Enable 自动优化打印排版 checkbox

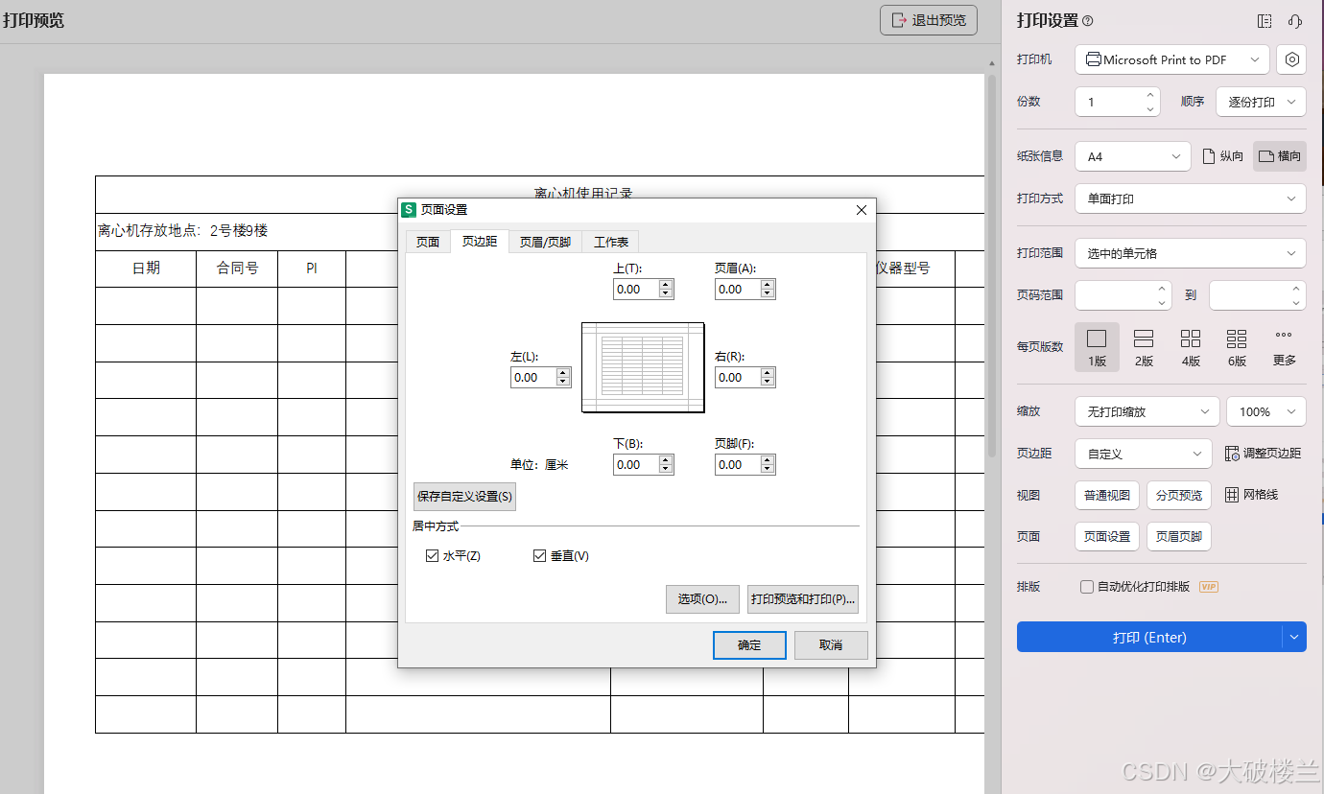pyautogui.click(x=1087, y=587)
